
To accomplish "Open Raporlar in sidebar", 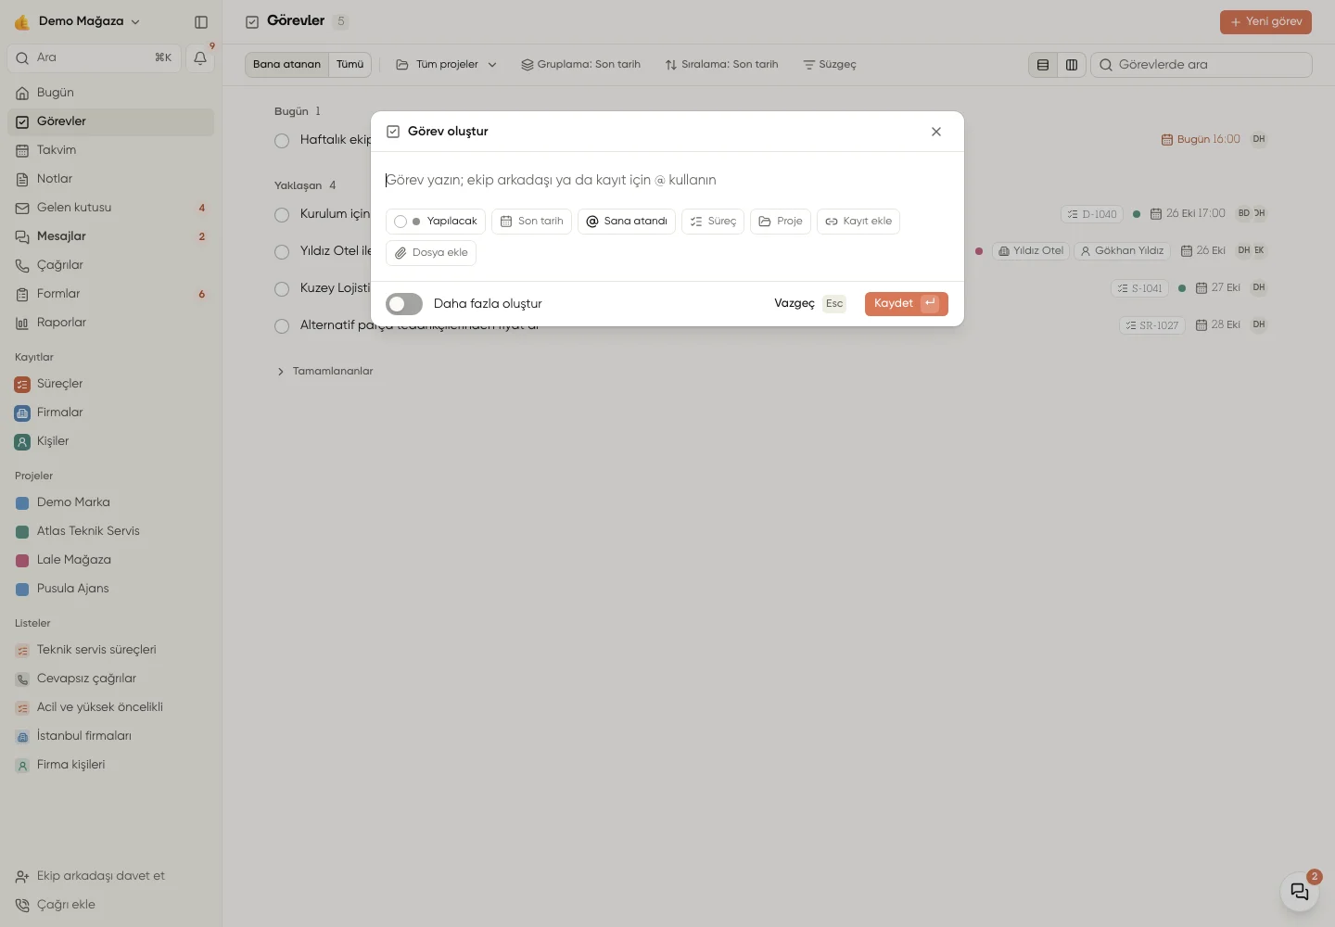I will (x=111, y=323).
